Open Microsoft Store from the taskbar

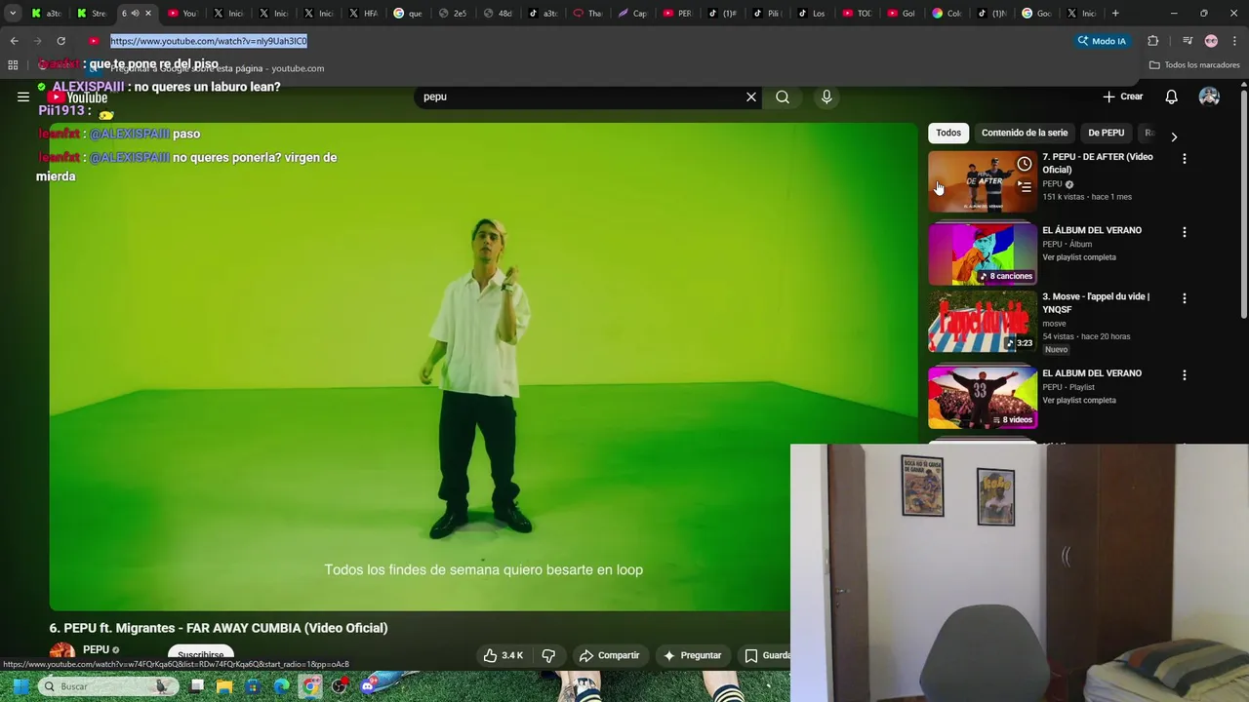(x=254, y=686)
